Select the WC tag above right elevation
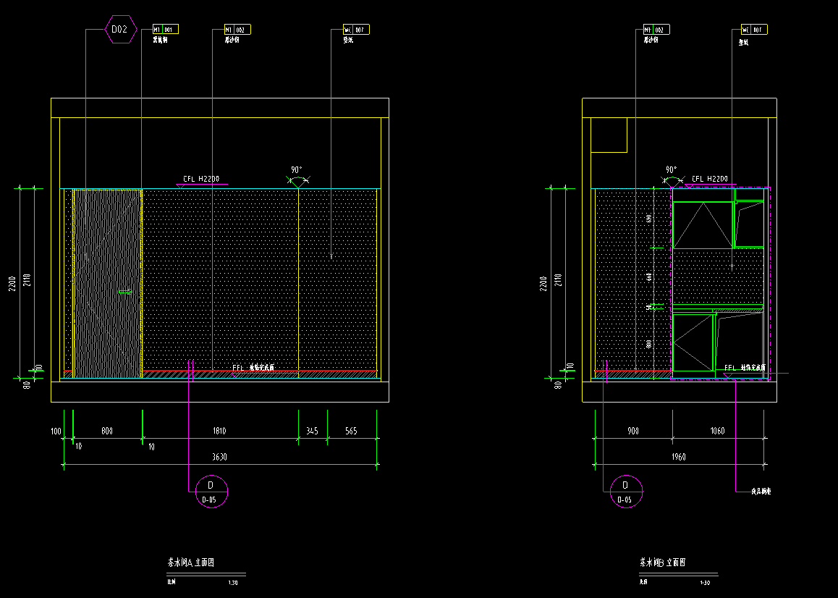 [754, 30]
